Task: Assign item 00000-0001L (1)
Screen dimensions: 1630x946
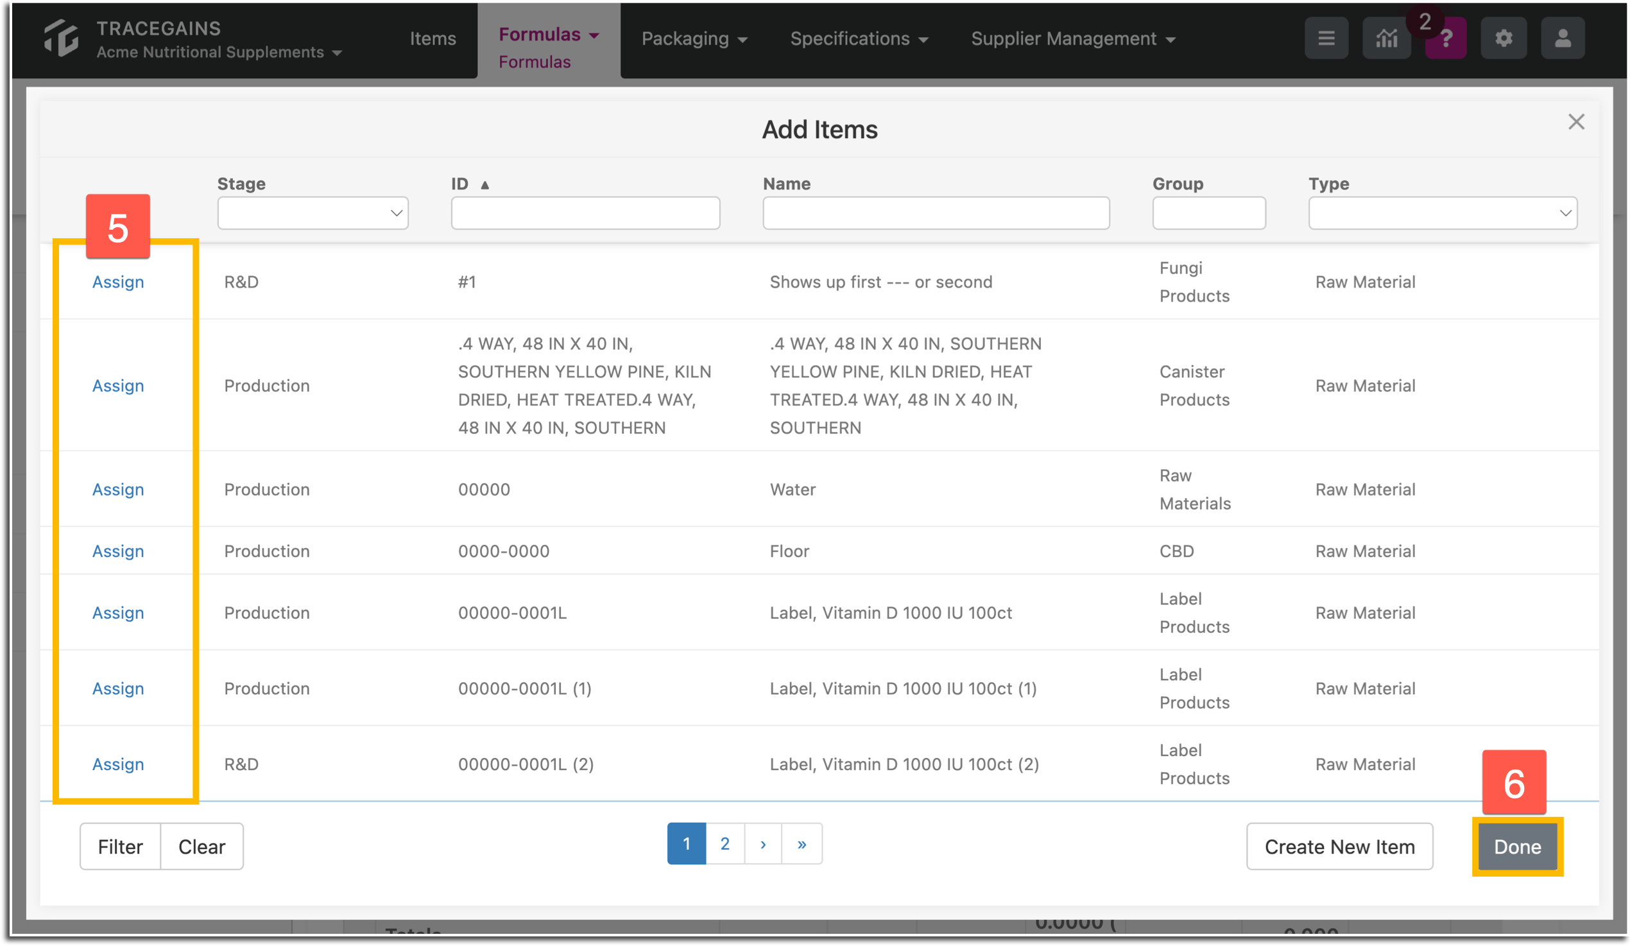Action: 117,689
